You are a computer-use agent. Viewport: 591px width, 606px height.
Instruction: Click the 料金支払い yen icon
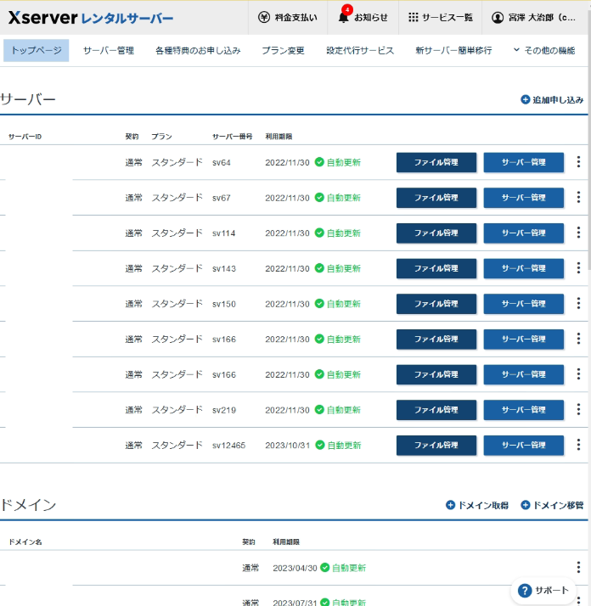[x=264, y=17]
